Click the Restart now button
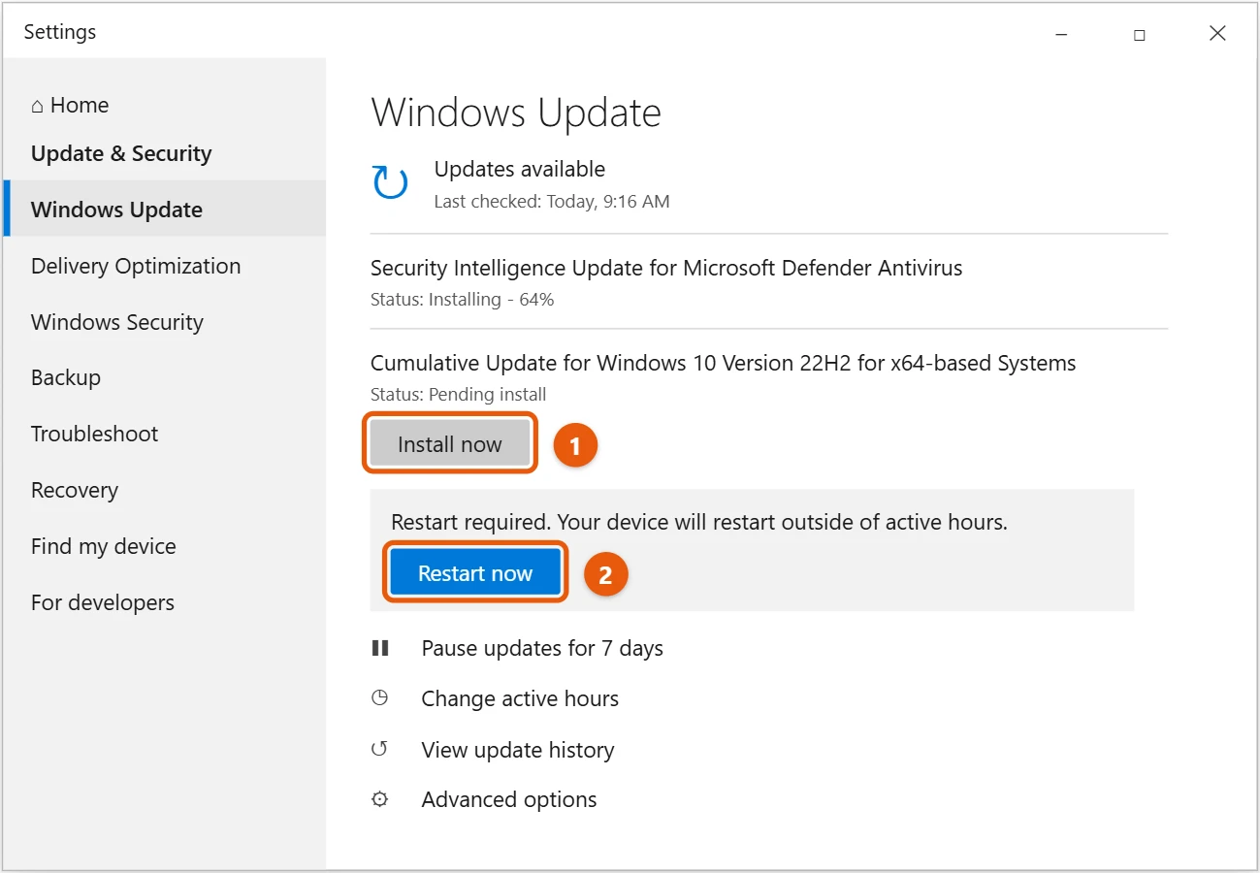 click(475, 572)
